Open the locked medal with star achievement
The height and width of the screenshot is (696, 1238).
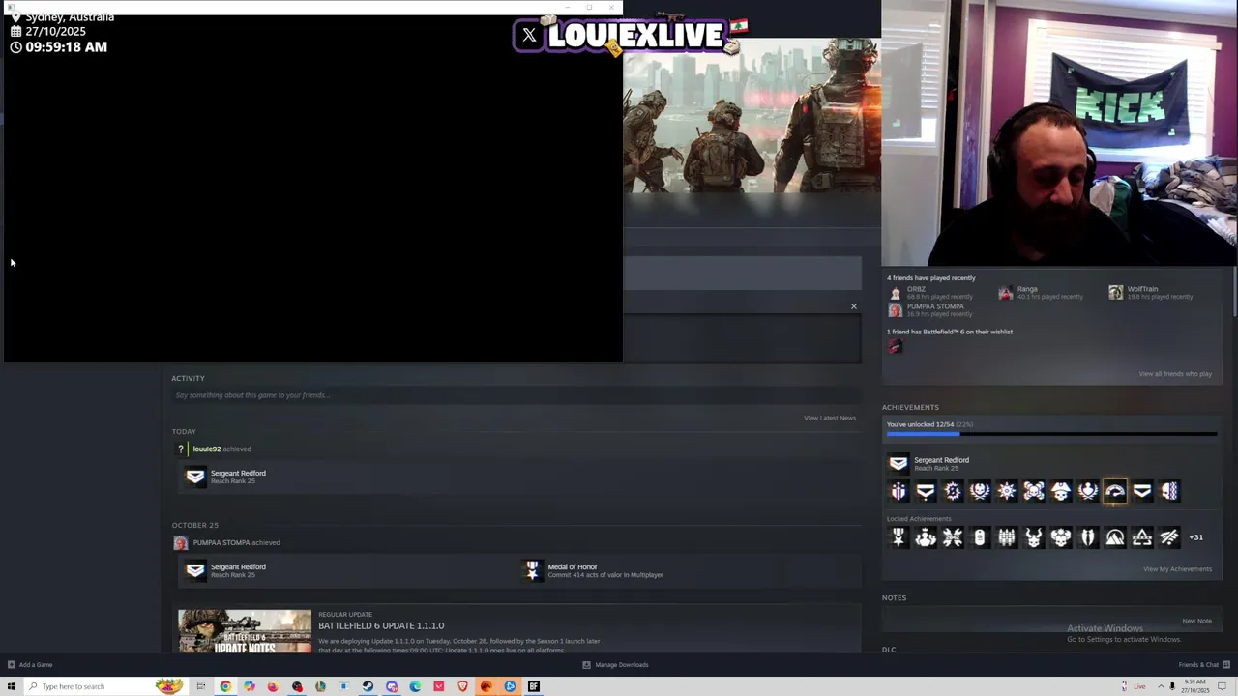click(899, 537)
